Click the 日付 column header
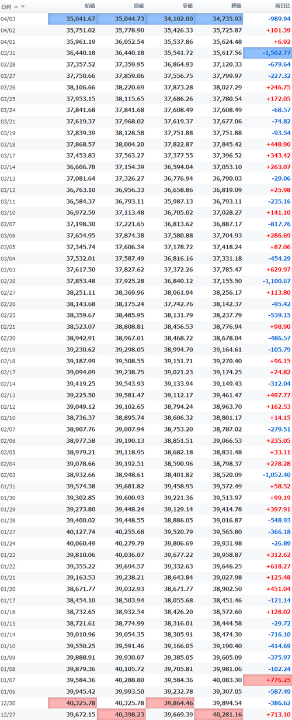This screenshot has height=720, width=292. tap(6, 6)
